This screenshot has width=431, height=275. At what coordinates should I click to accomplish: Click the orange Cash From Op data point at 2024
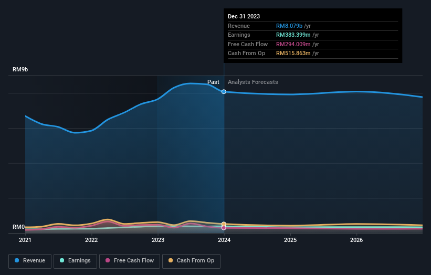tap(224, 224)
